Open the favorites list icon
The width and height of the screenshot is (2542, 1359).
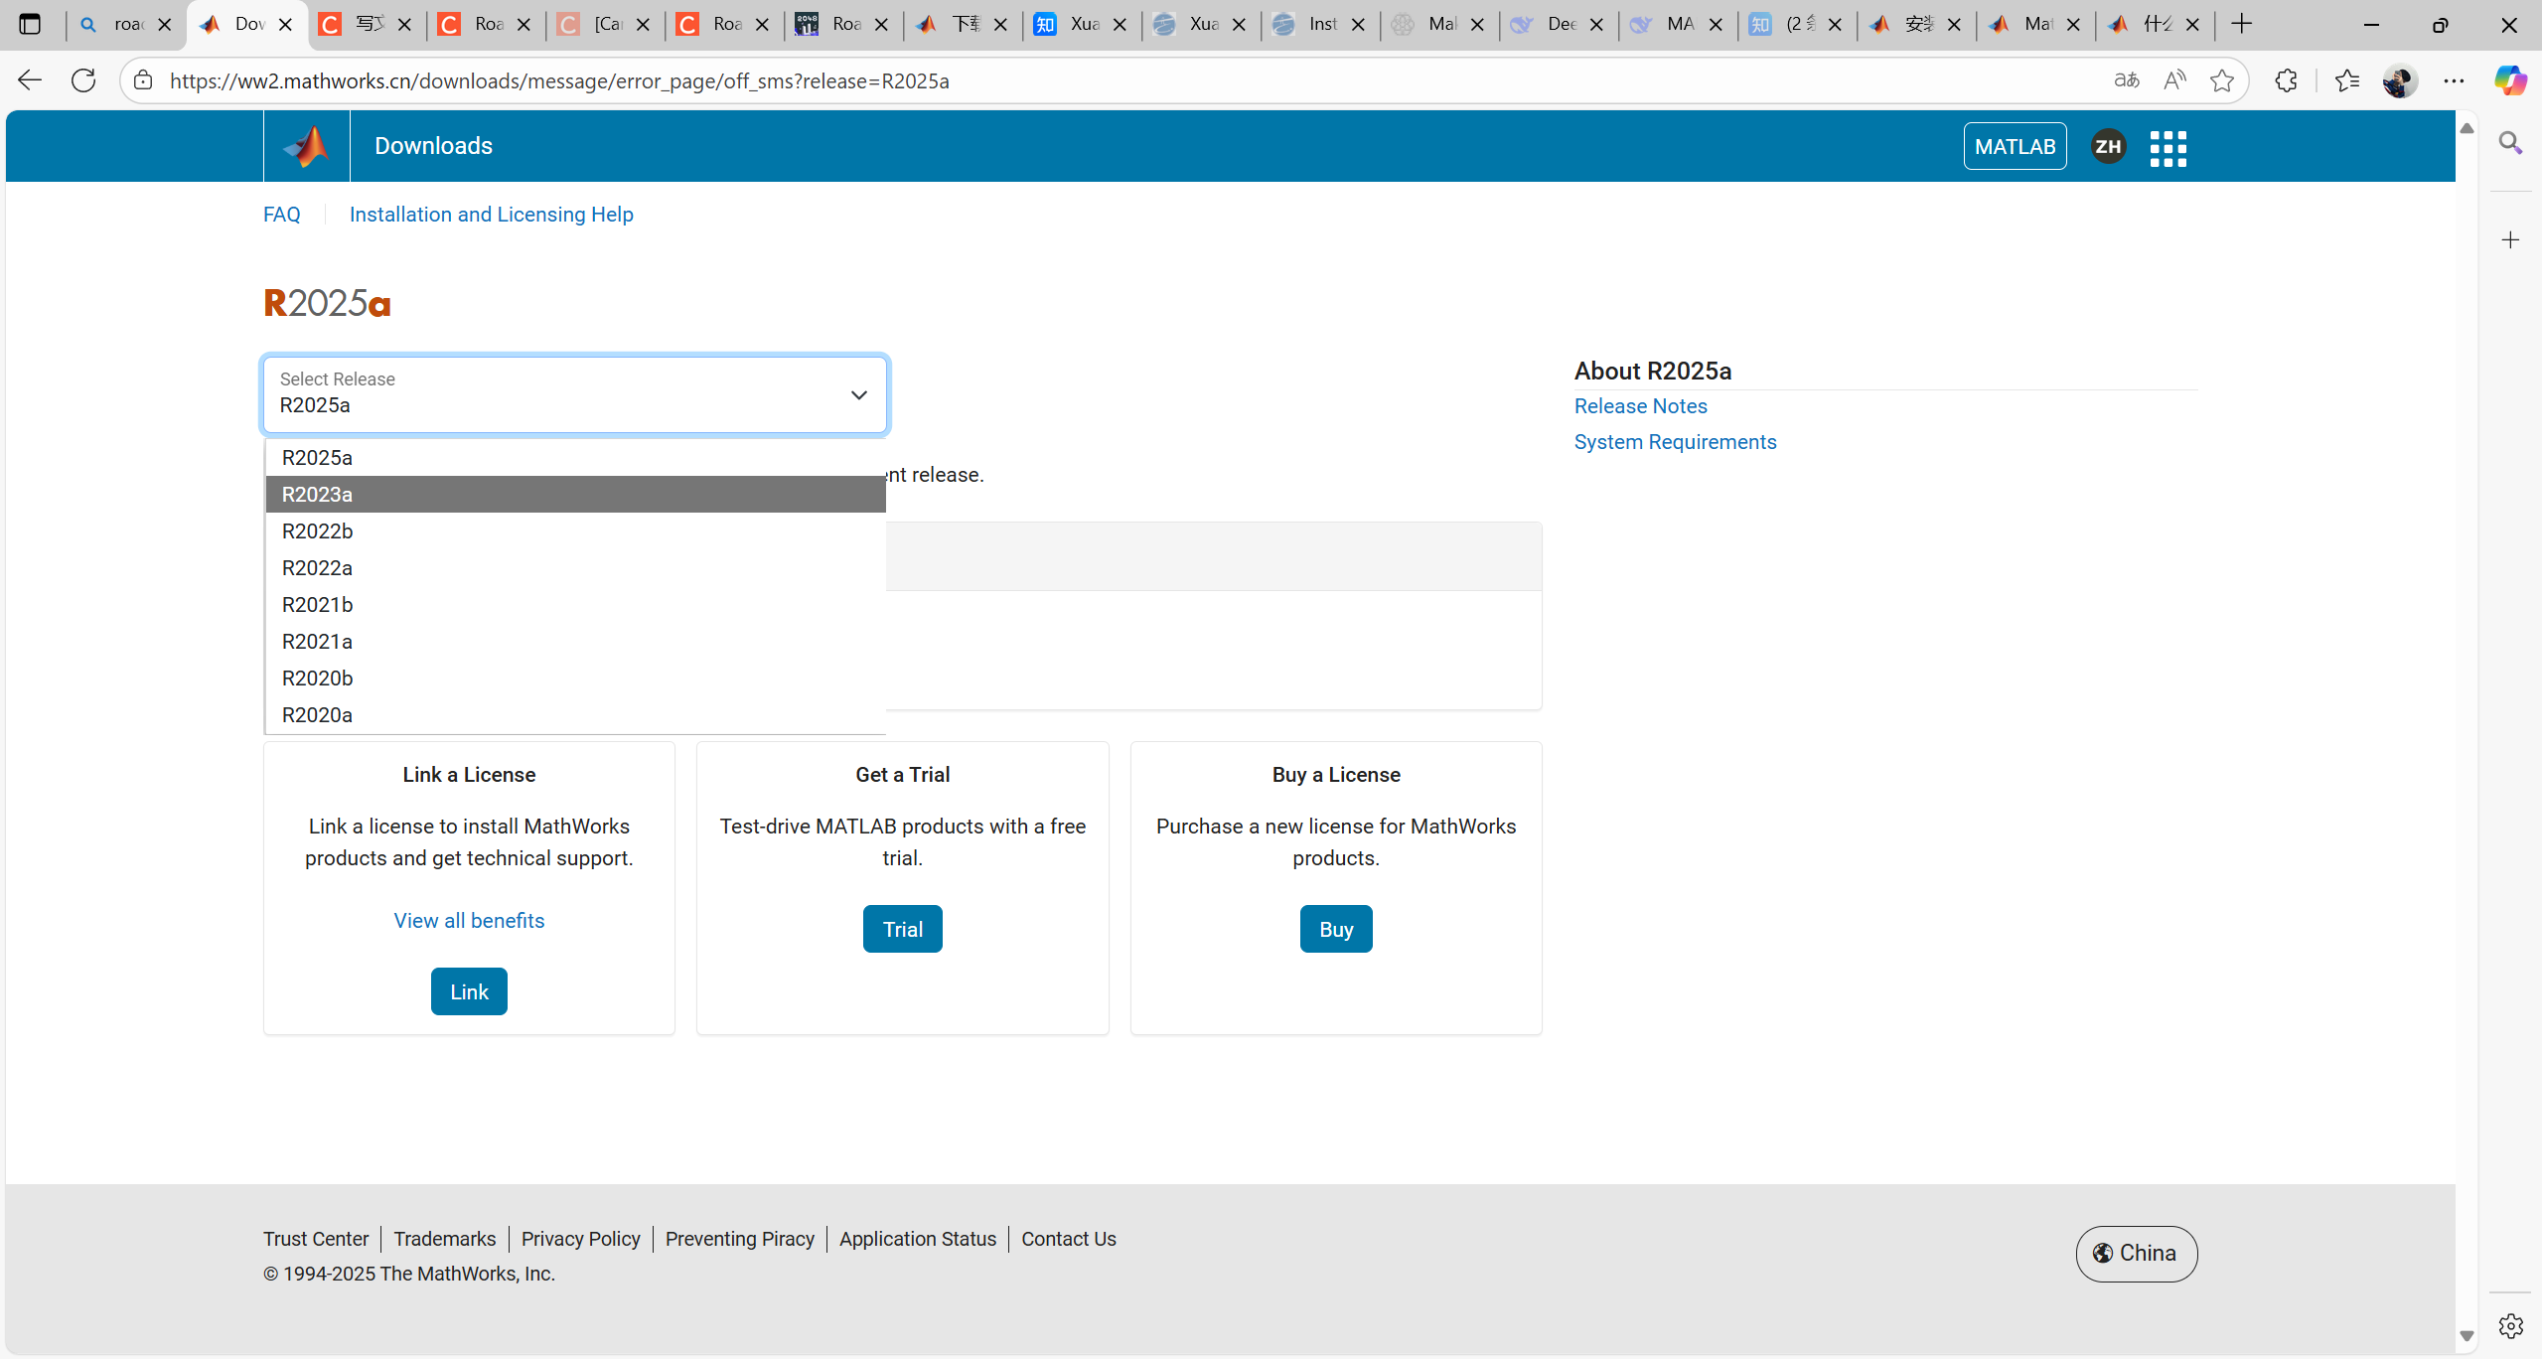pos(2346,80)
